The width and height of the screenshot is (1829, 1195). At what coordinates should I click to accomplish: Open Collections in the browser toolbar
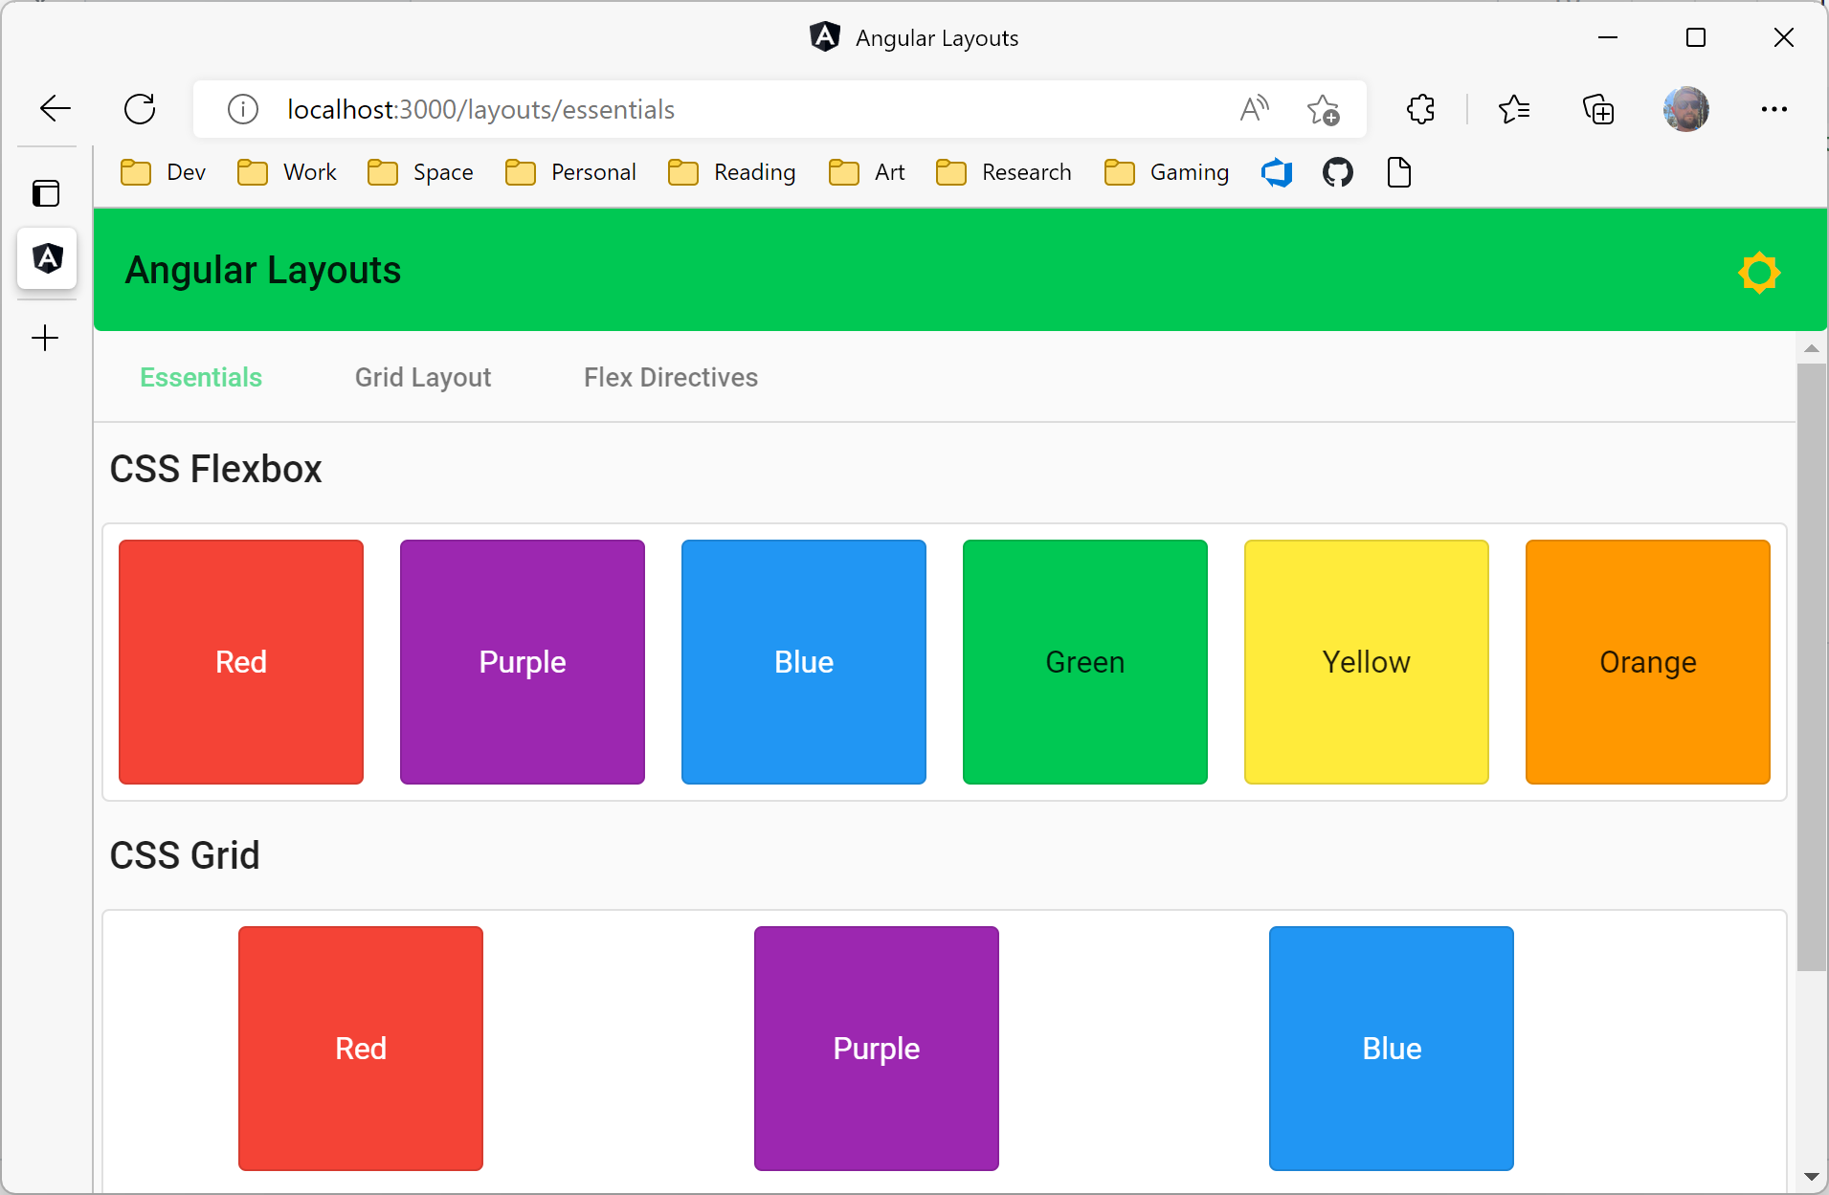pyautogui.click(x=1598, y=108)
